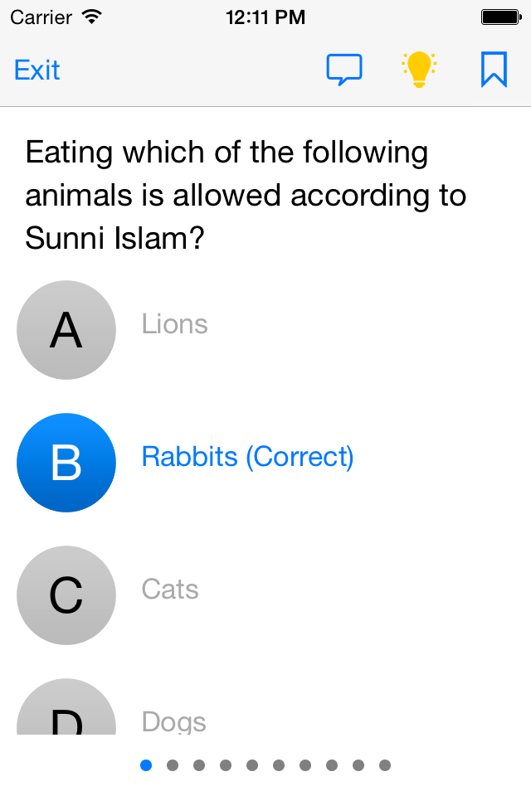Screen dimensions: 531x796
Task: Jump to the fifth page dot
Action: pyautogui.click(x=252, y=765)
